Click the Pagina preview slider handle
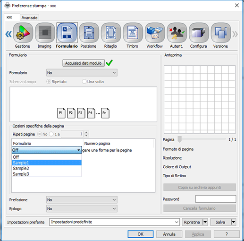Viewport: 244px width, 241px height. 179,139
